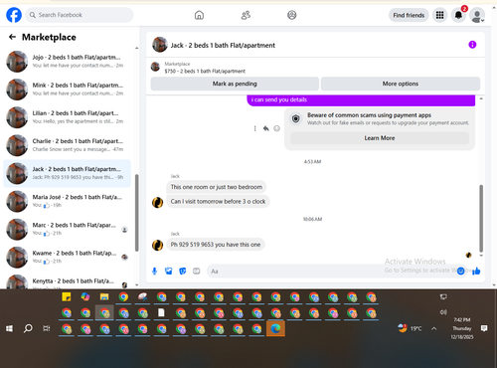Open the account profile menu
The width and height of the screenshot is (497, 368).
[x=477, y=16]
